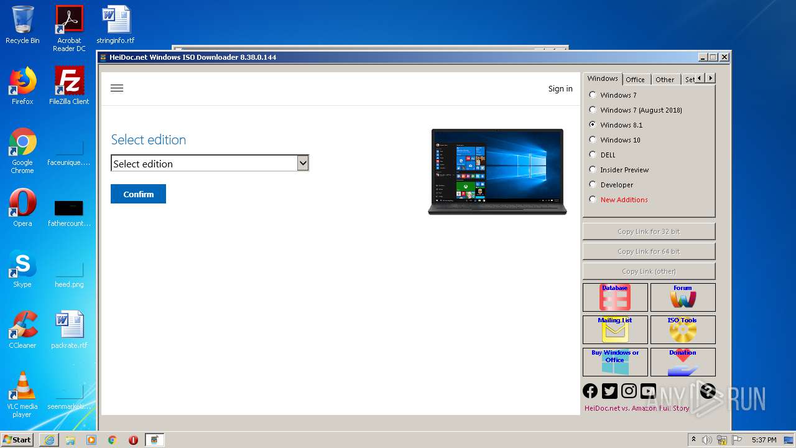Select heed.png desktop file

pos(69,273)
